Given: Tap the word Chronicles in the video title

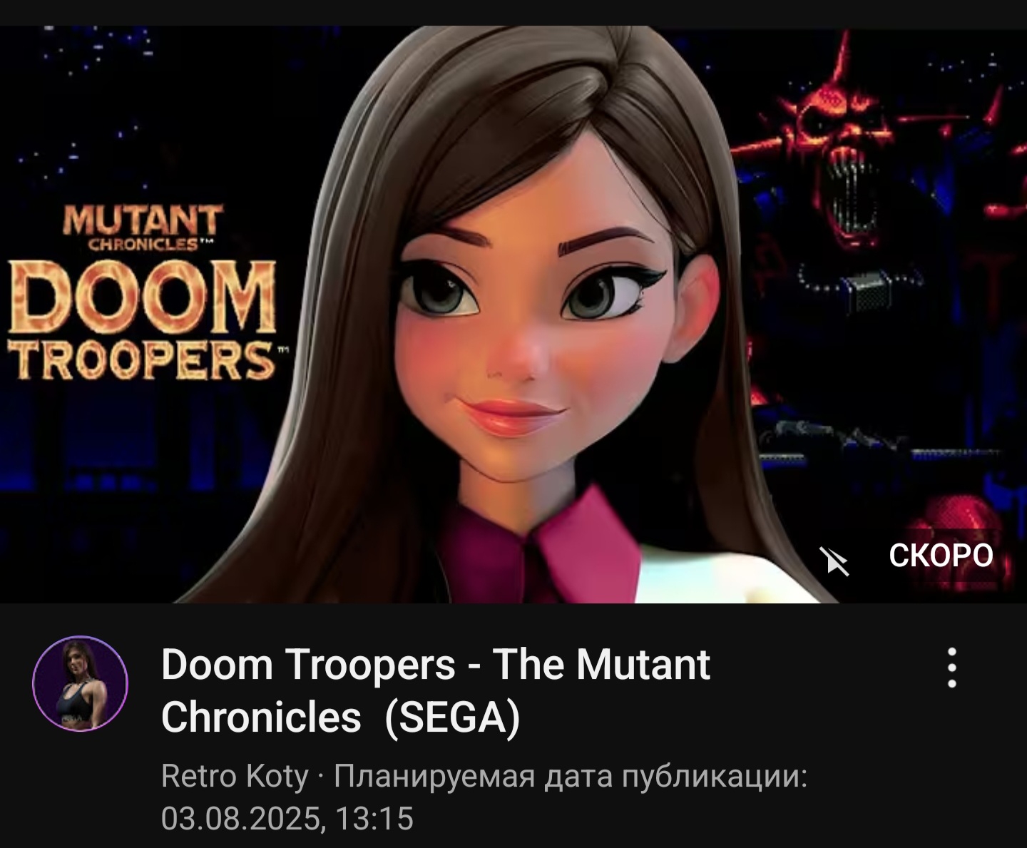Looking at the screenshot, I should [260, 717].
